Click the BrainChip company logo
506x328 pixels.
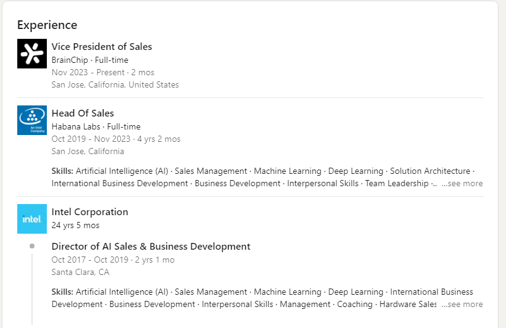(x=32, y=54)
